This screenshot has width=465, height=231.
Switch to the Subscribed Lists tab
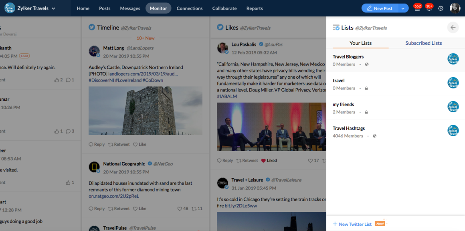tap(423, 43)
